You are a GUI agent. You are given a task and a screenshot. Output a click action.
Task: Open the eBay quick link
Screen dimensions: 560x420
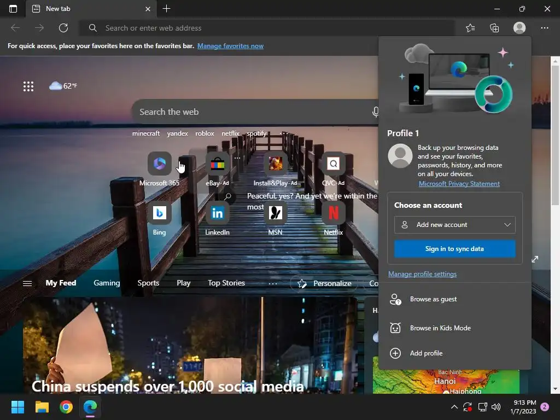click(217, 170)
